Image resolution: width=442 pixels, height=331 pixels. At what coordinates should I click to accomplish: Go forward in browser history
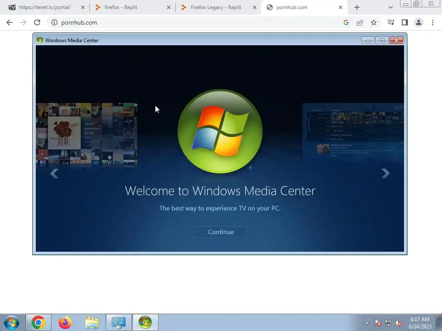point(23,22)
